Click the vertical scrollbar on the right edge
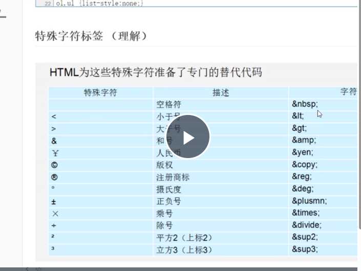The width and height of the screenshot is (361, 271). pyautogui.click(x=359, y=115)
